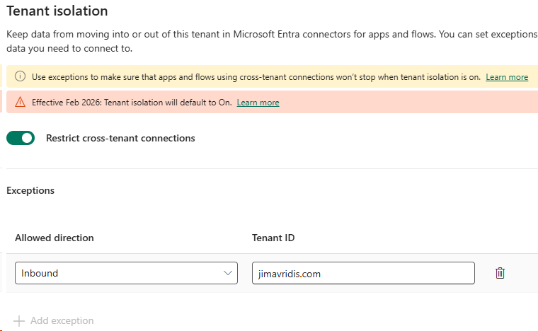538x331 pixels.
Task: Delete the jimavridis.com exception with trash icon
Action: click(x=500, y=273)
